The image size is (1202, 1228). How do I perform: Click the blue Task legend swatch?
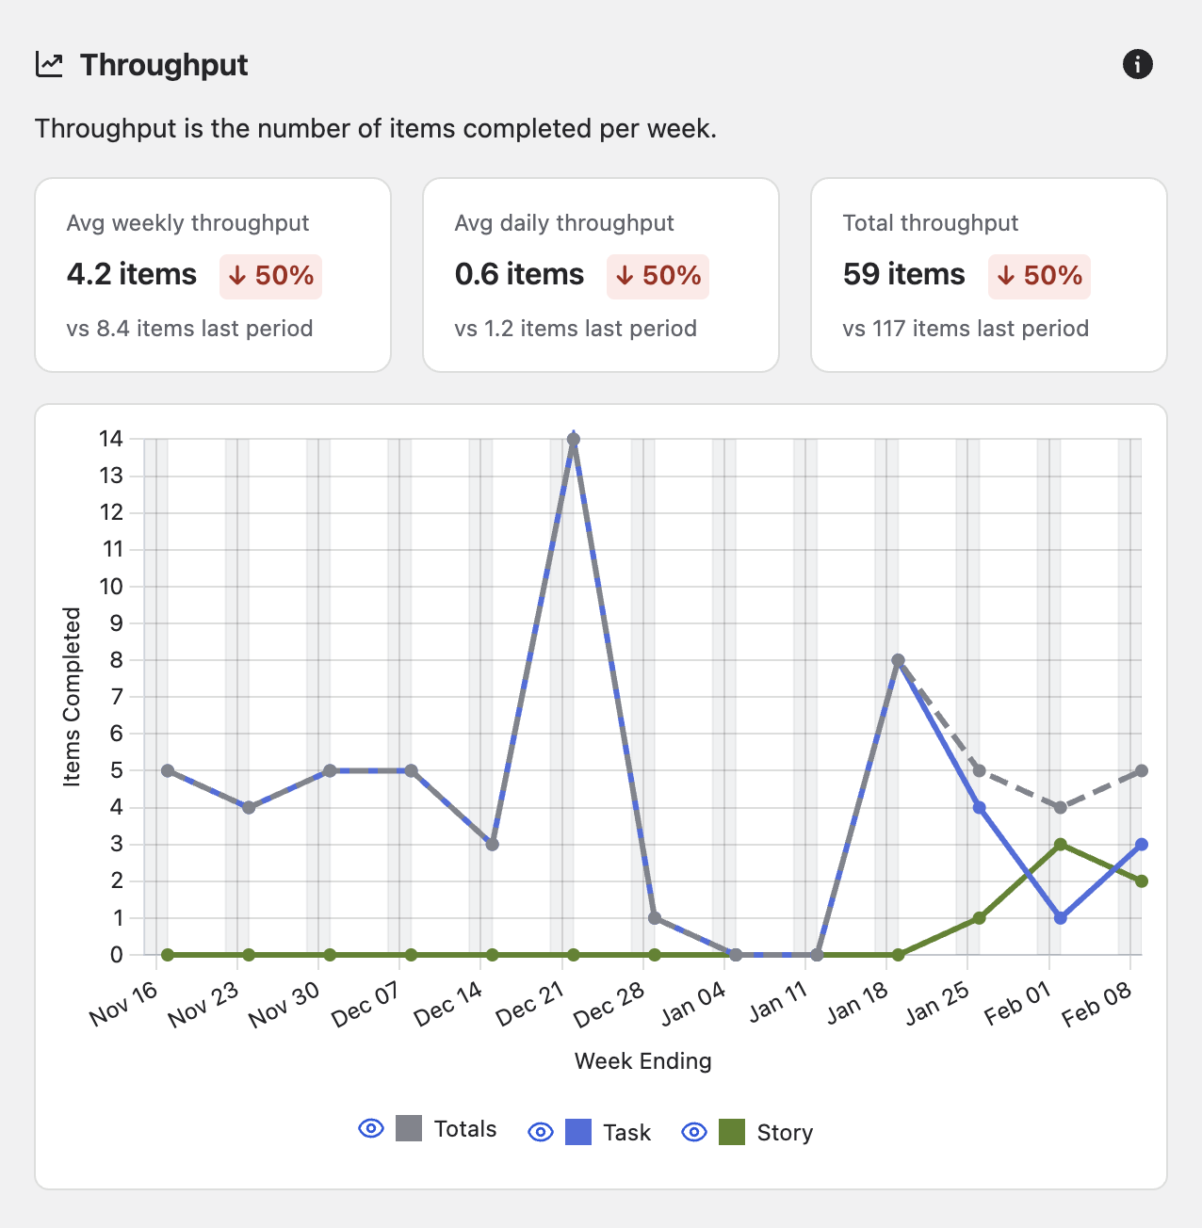pyautogui.click(x=577, y=1130)
